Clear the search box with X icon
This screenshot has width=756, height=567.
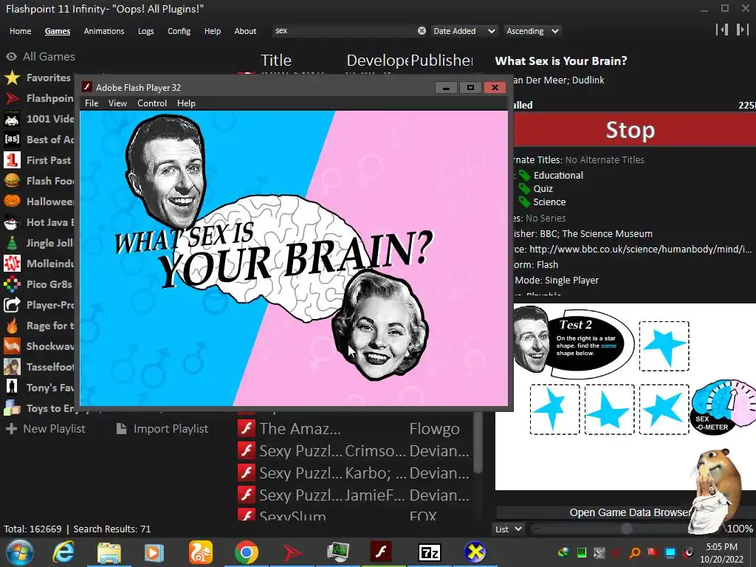[422, 31]
